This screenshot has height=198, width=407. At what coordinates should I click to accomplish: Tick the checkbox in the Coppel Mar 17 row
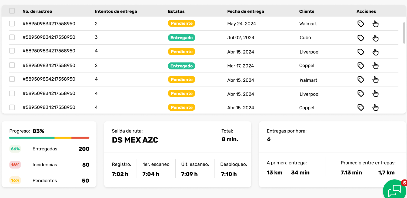coord(12,65)
